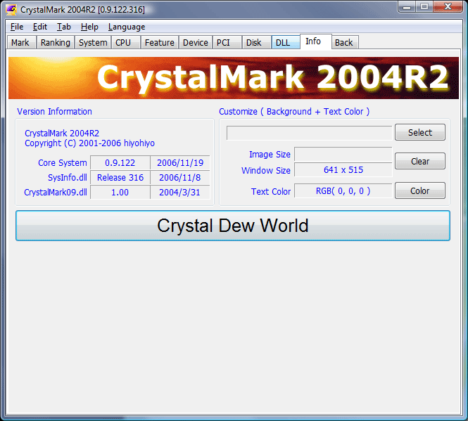The height and width of the screenshot is (421, 468).
Task: Click the Core System version 0.9.122
Action: (120, 163)
